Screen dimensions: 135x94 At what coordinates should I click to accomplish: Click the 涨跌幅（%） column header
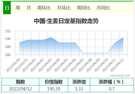(112, 82)
